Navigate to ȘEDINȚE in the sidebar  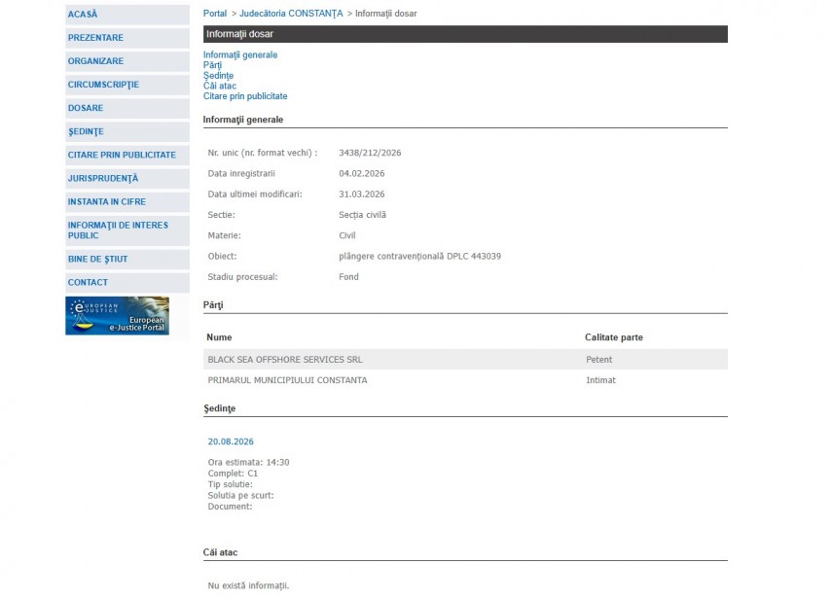[x=86, y=131]
